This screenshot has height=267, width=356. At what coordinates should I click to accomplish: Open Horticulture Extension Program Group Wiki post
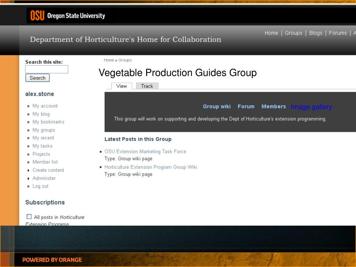(x=151, y=167)
